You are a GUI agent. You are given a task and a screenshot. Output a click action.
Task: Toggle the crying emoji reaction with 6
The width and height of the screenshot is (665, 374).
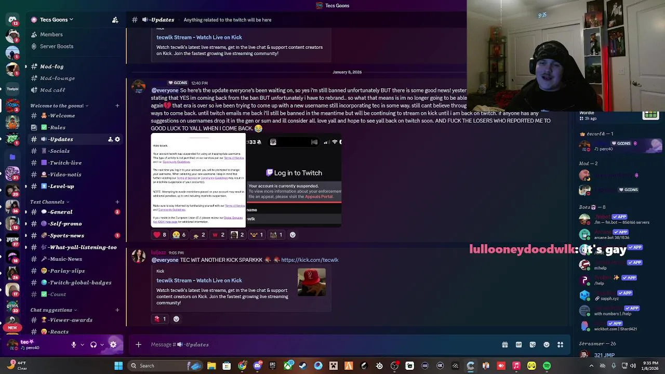tap(180, 235)
